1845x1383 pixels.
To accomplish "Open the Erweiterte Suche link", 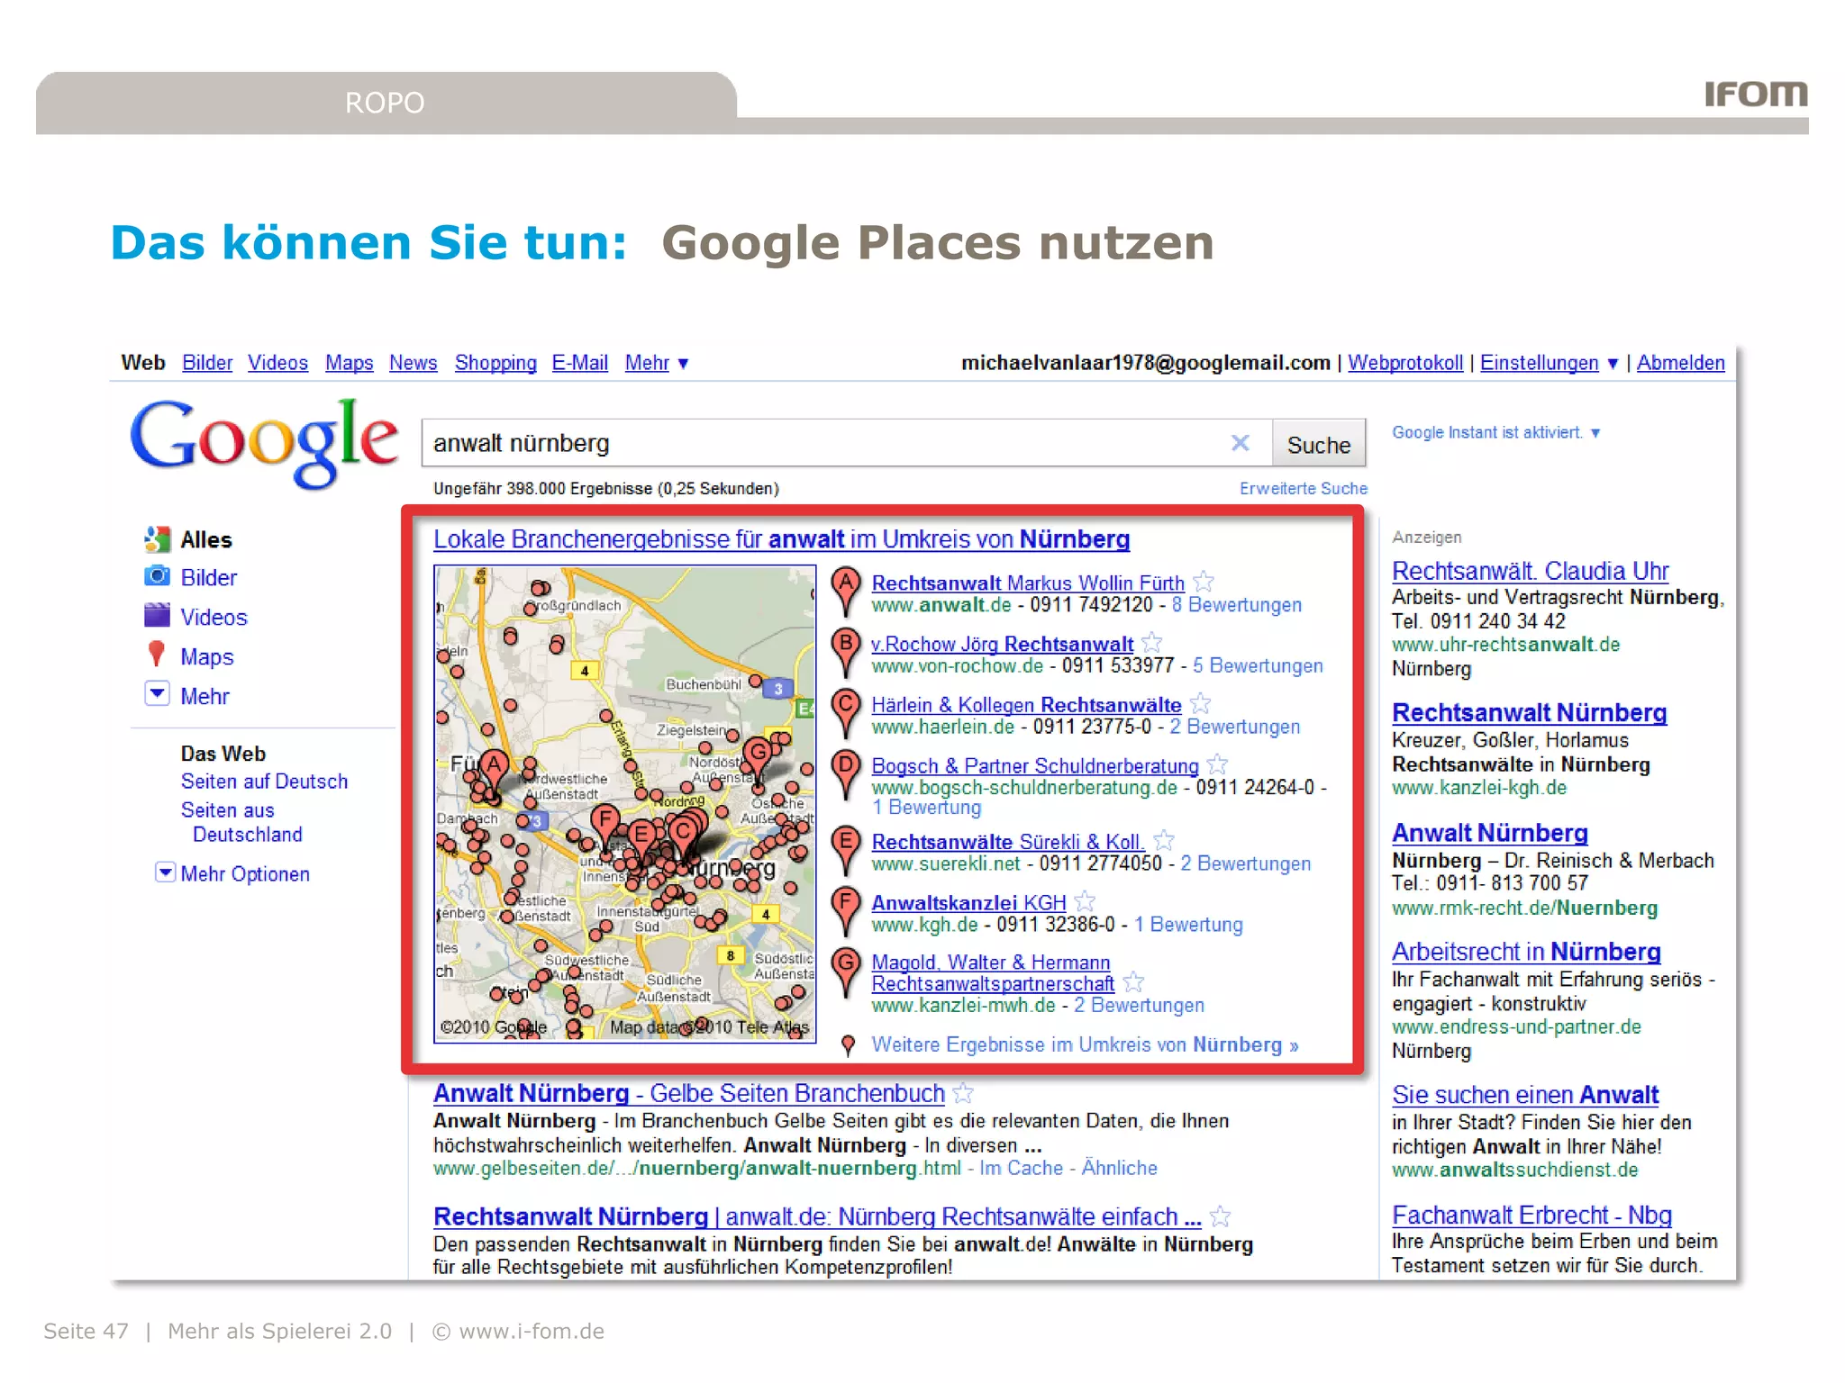I will [x=1304, y=488].
